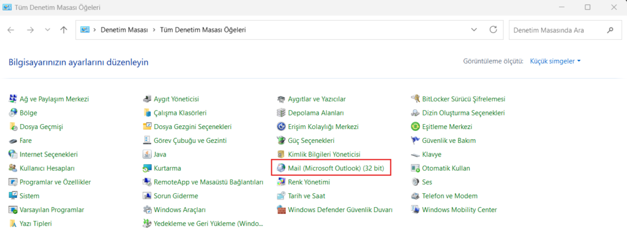Click the Yedekleme ve Geri Yükleme icon
Viewport: 627px width, 242px height.
(147, 223)
